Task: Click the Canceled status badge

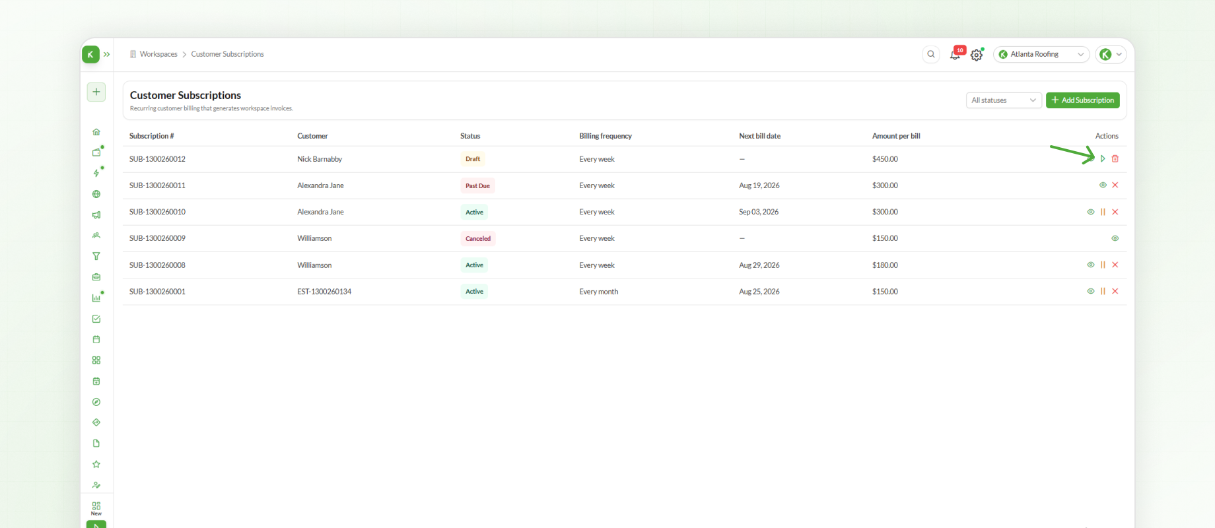Action: click(478, 238)
